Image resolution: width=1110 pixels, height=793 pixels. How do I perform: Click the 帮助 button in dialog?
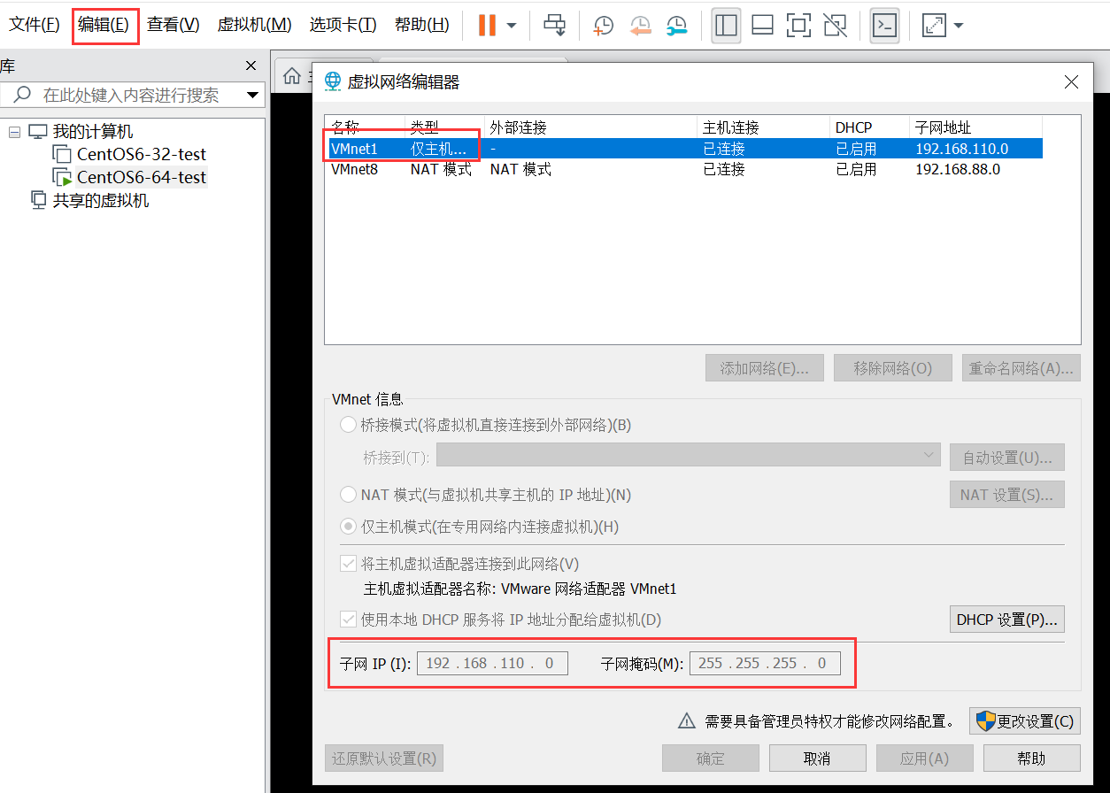[1032, 758]
